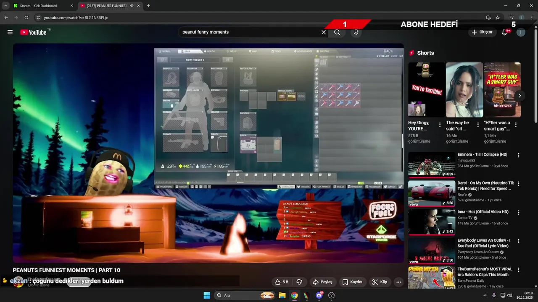Open the Chrome three-dot menu
Image resolution: width=538 pixels, height=302 pixels.
pyautogui.click(x=531, y=18)
